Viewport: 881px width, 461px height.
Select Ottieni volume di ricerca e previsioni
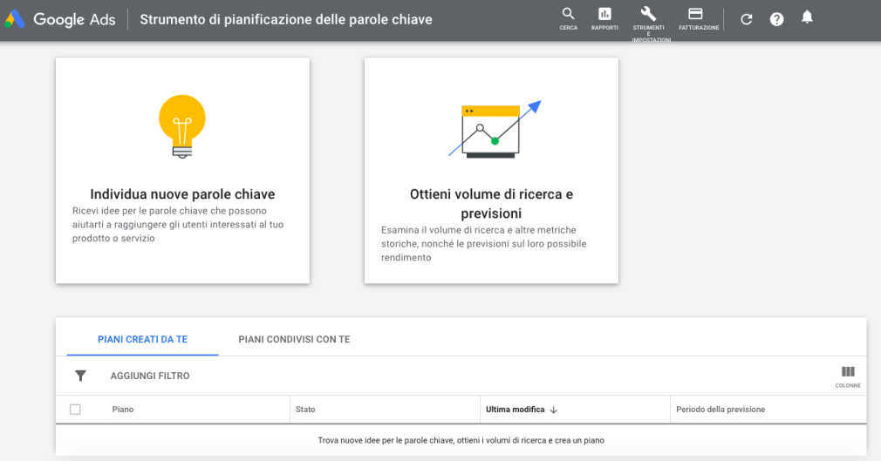[491, 170]
